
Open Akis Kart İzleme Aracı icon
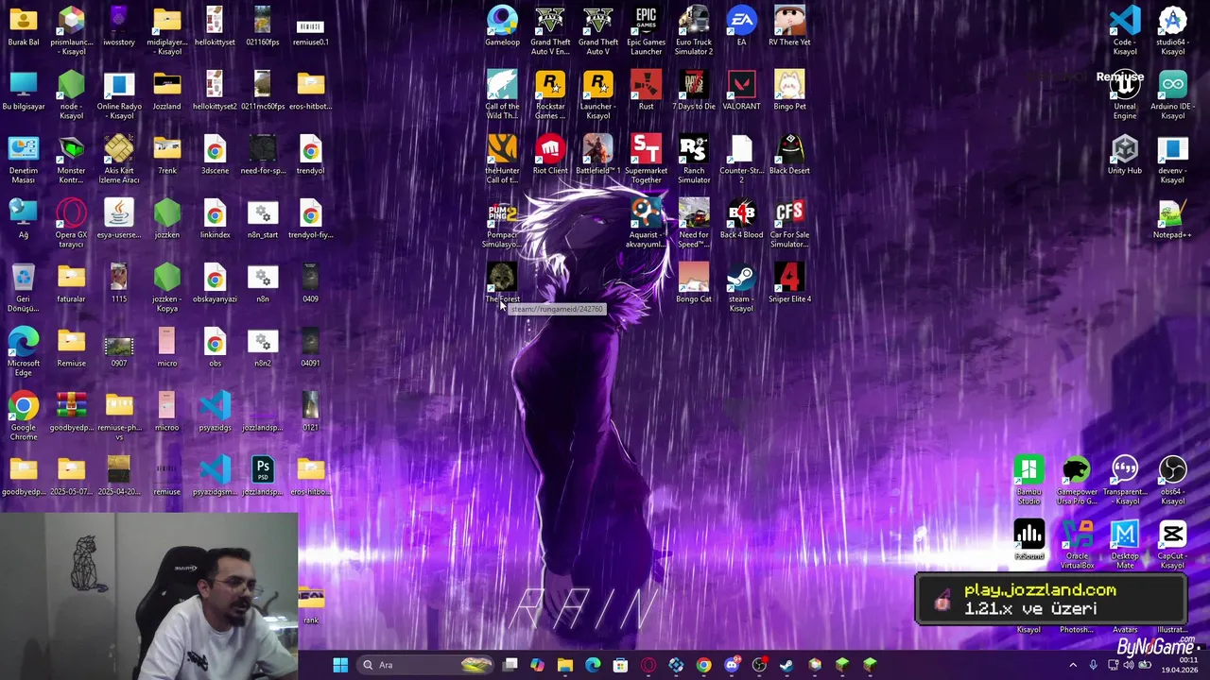coord(119,159)
